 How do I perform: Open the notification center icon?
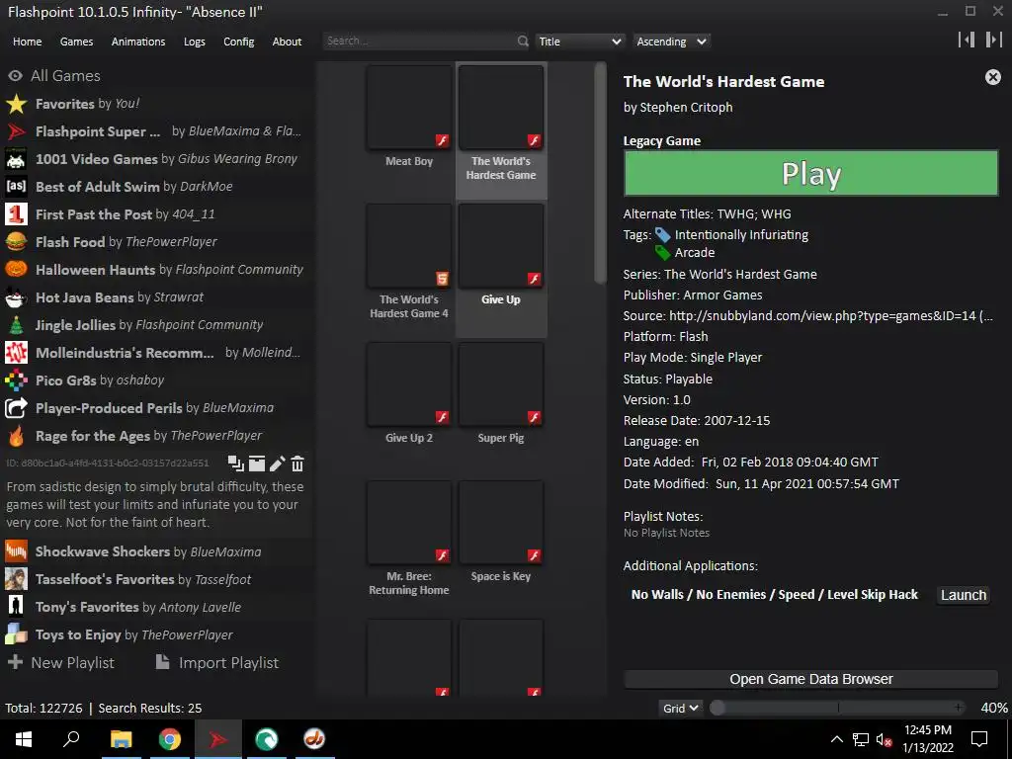click(979, 739)
